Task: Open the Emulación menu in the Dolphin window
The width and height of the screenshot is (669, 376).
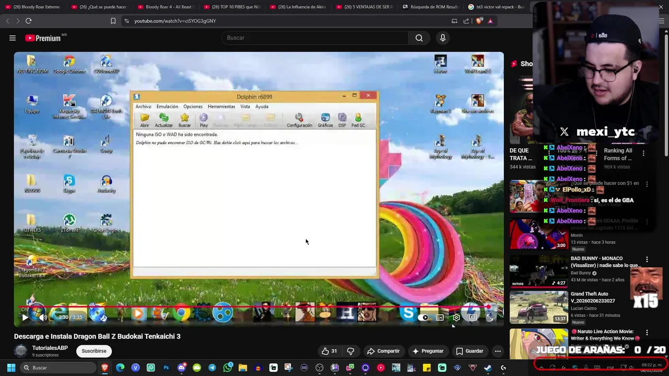Action: pos(167,107)
